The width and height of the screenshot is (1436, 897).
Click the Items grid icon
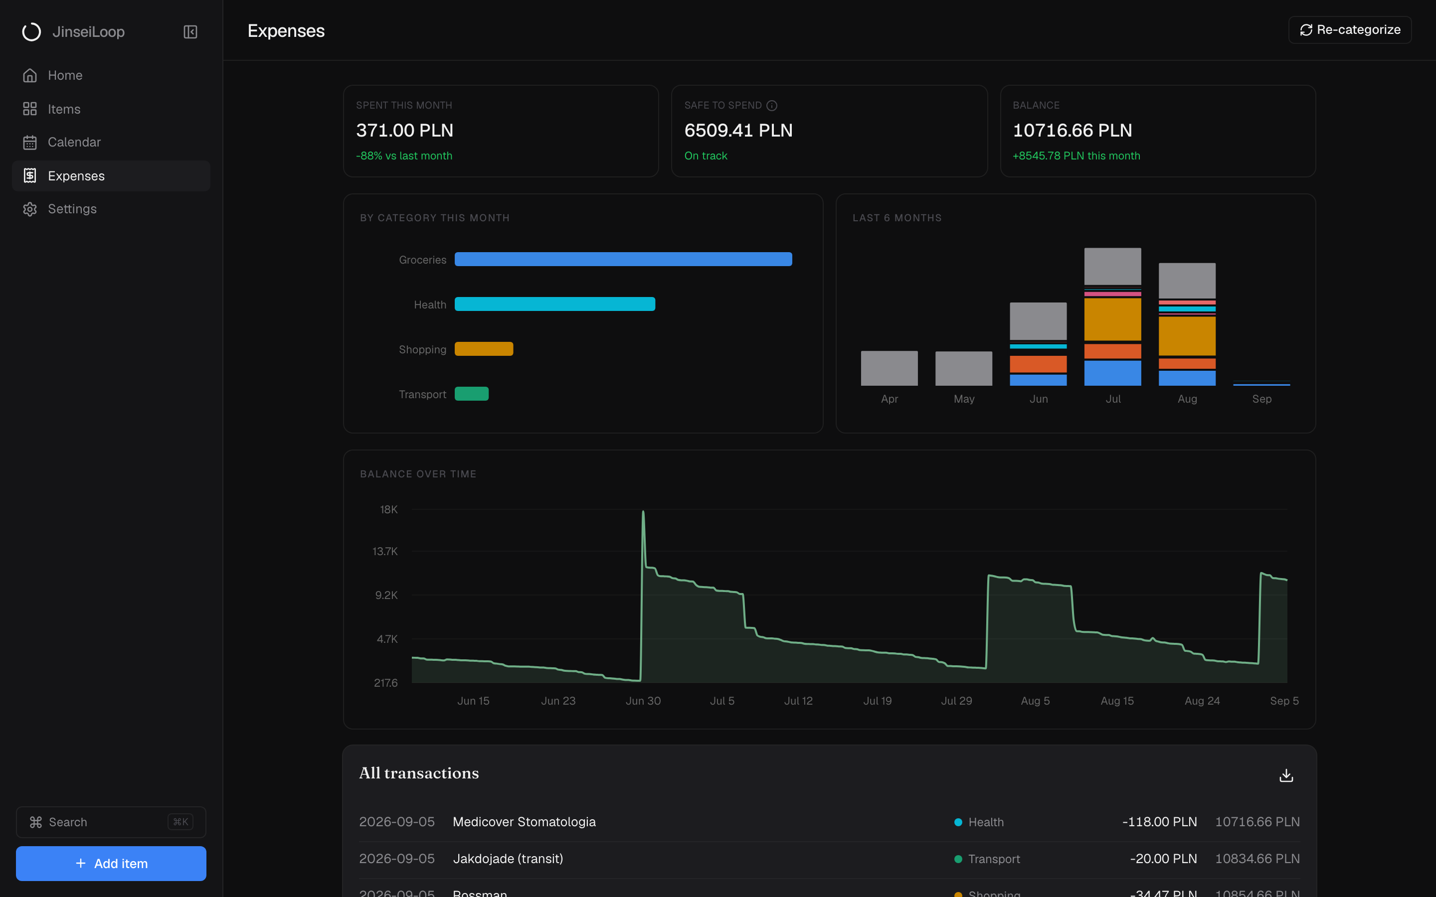[x=30, y=109]
